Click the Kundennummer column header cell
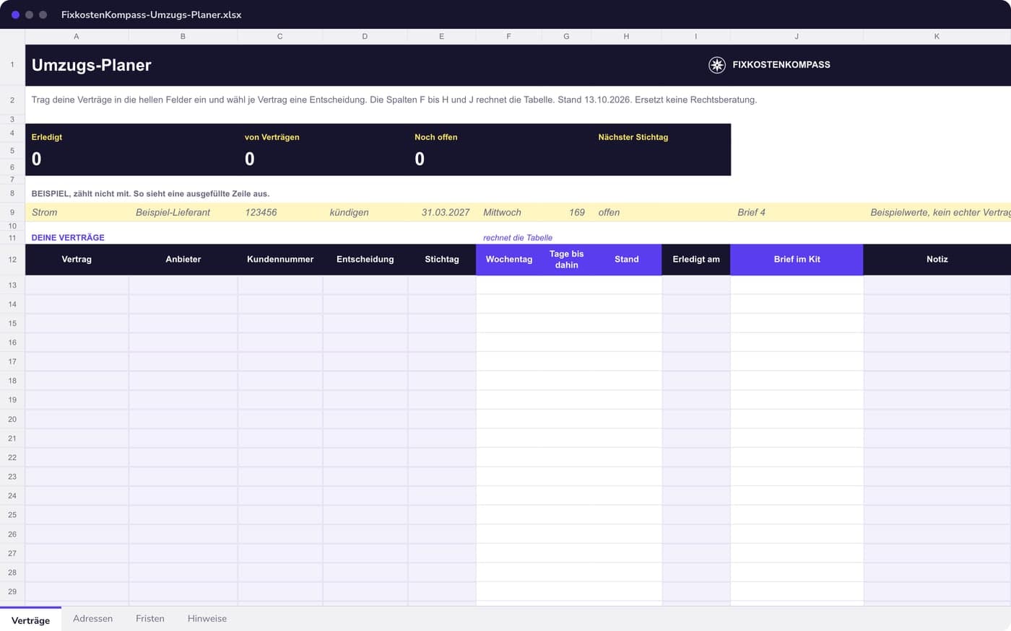This screenshot has width=1011, height=631. click(x=280, y=260)
